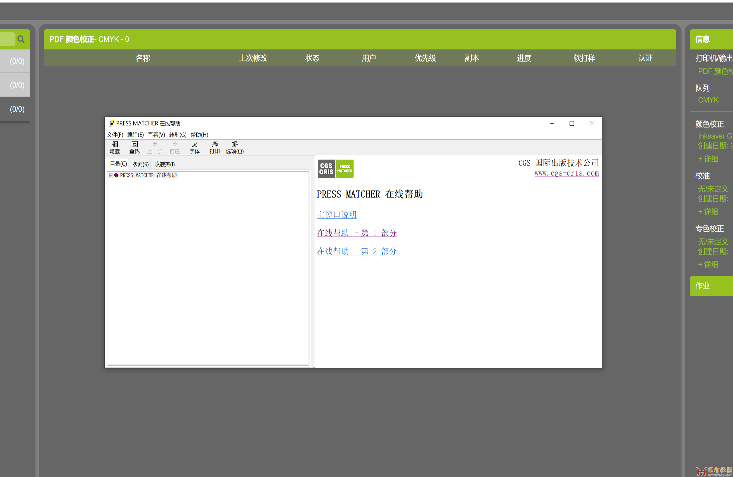Image resolution: width=733 pixels, height=477 pixels.
Task: Switch to the 搜索(S) tab
Action: [x=140, y=164]
